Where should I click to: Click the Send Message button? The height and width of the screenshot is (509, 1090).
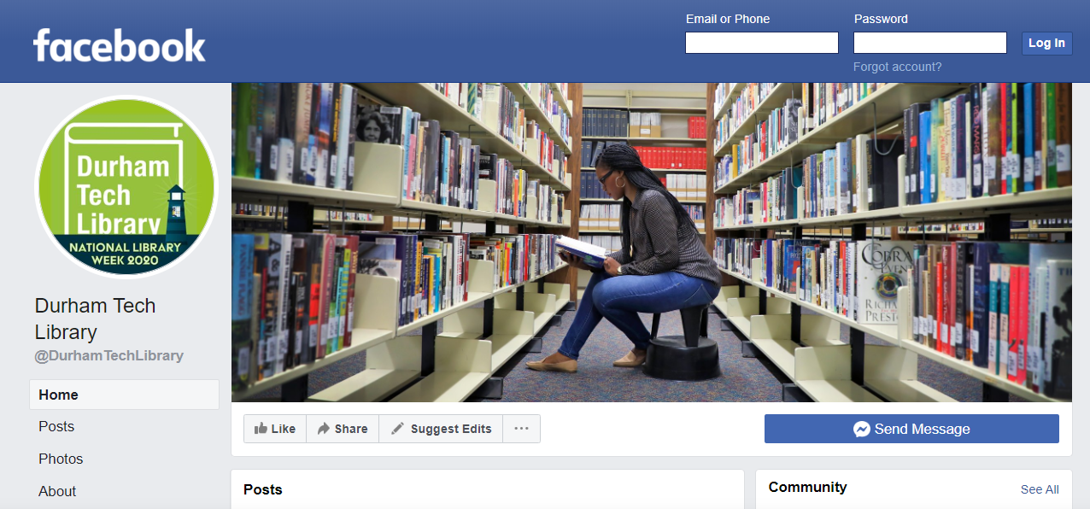coord(911,429)
